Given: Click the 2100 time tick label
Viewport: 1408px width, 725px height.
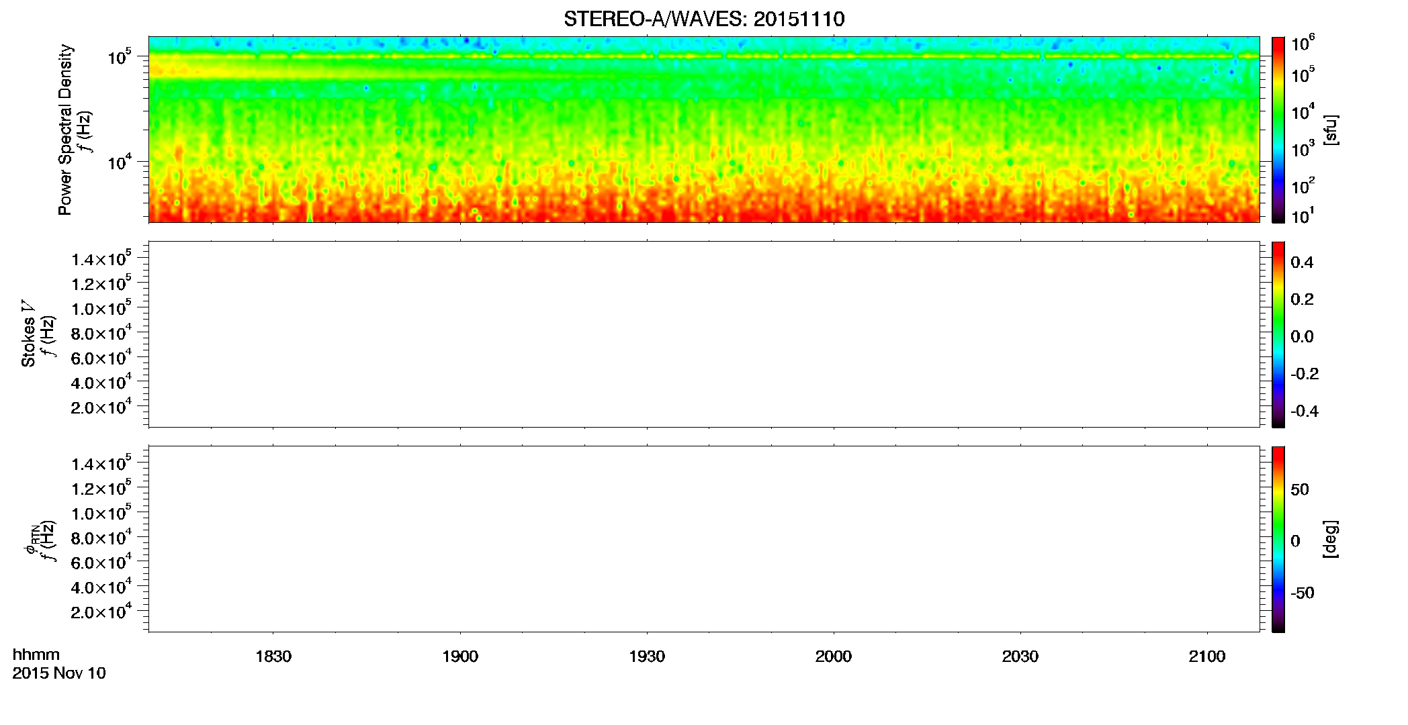Looking at the screenshot, I should (1207, 657).
